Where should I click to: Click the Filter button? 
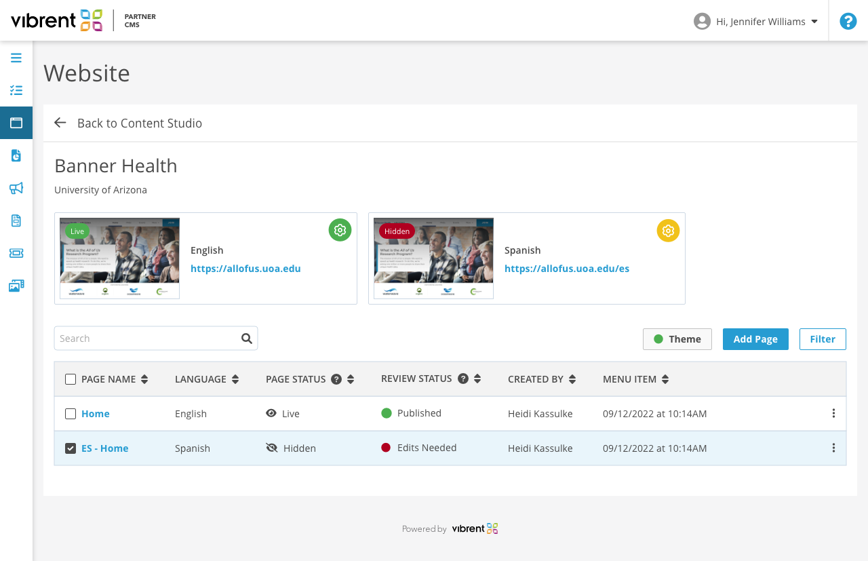coord(823,339)
